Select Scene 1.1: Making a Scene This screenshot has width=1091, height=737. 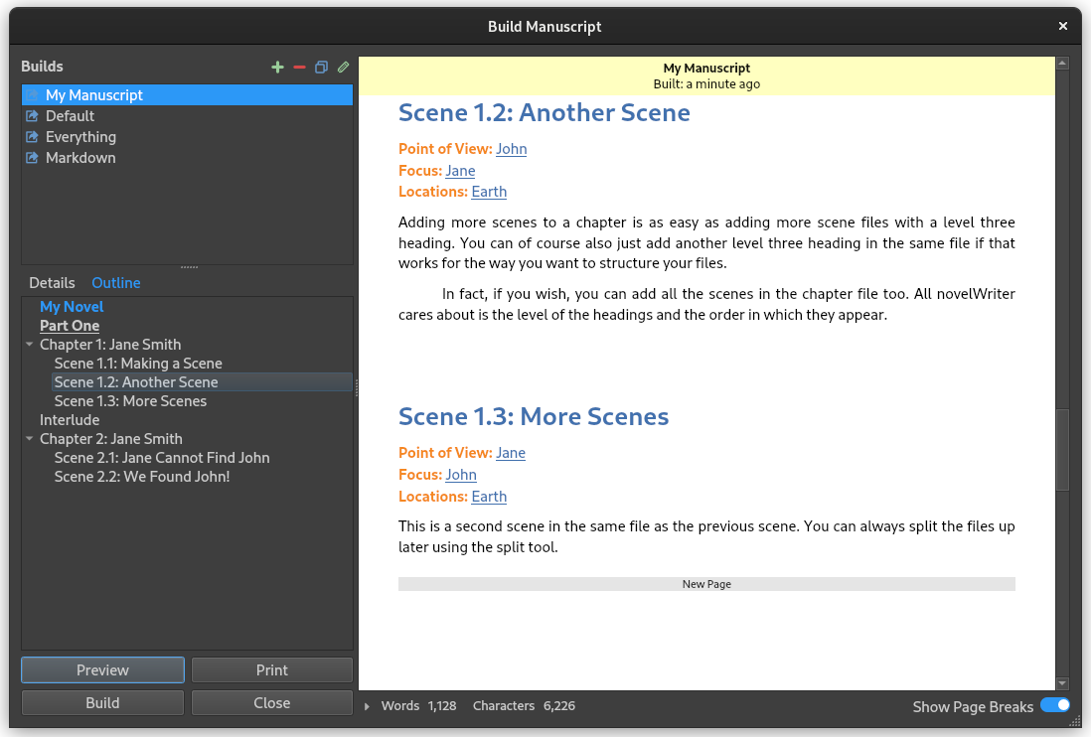click(x=138, y=364)
